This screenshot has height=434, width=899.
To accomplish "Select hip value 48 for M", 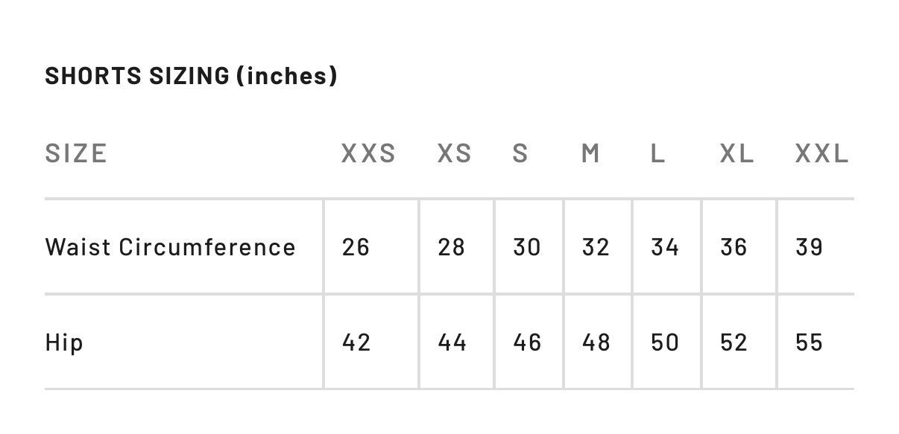I will pyautogui.click(x=596, y=342).
